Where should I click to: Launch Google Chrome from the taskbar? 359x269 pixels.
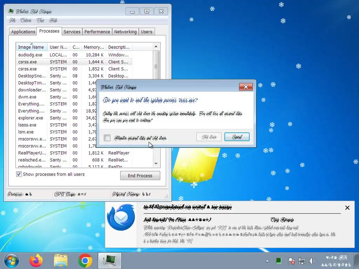(85, 261)
